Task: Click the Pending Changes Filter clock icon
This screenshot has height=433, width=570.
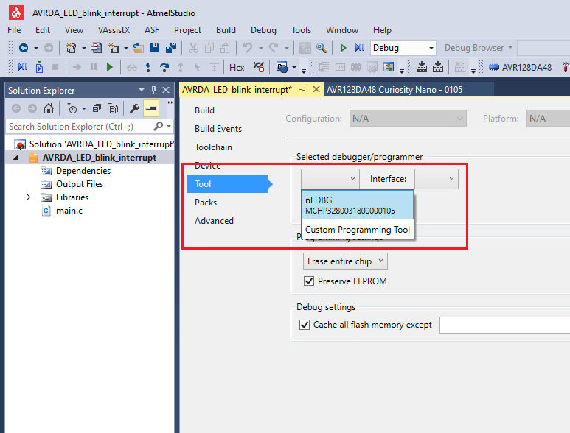Action: point(72,108)
